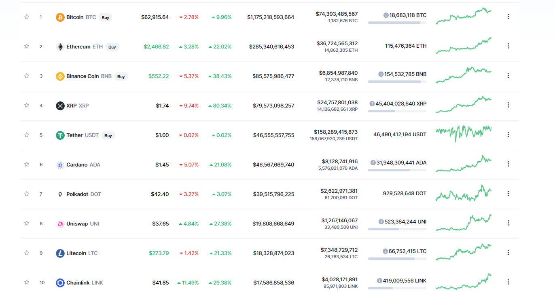The height and width of the screenshot is (291, 555).
Task: Star Polkadot for the watchlist
Action: (x=27, y=194)
